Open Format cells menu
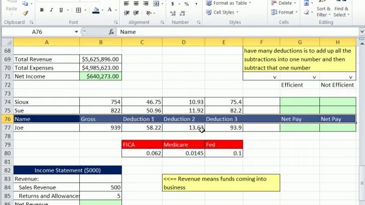 (x=284, y=13)
